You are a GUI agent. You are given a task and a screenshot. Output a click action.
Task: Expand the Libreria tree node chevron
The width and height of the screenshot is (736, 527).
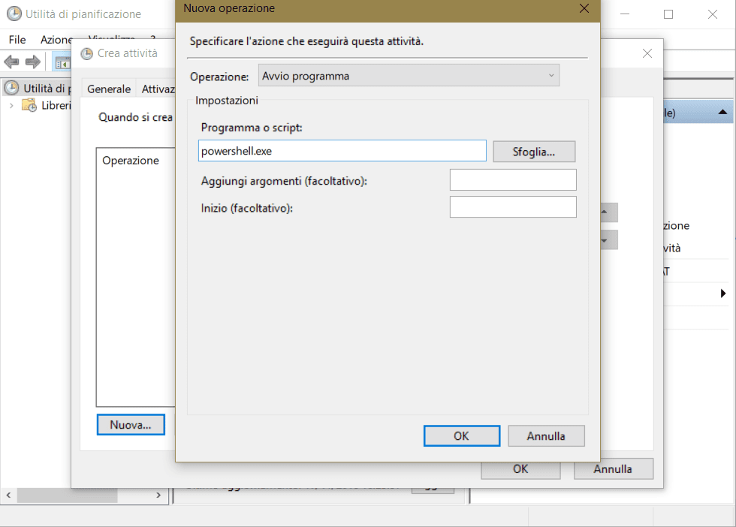[x=11, y=106]
